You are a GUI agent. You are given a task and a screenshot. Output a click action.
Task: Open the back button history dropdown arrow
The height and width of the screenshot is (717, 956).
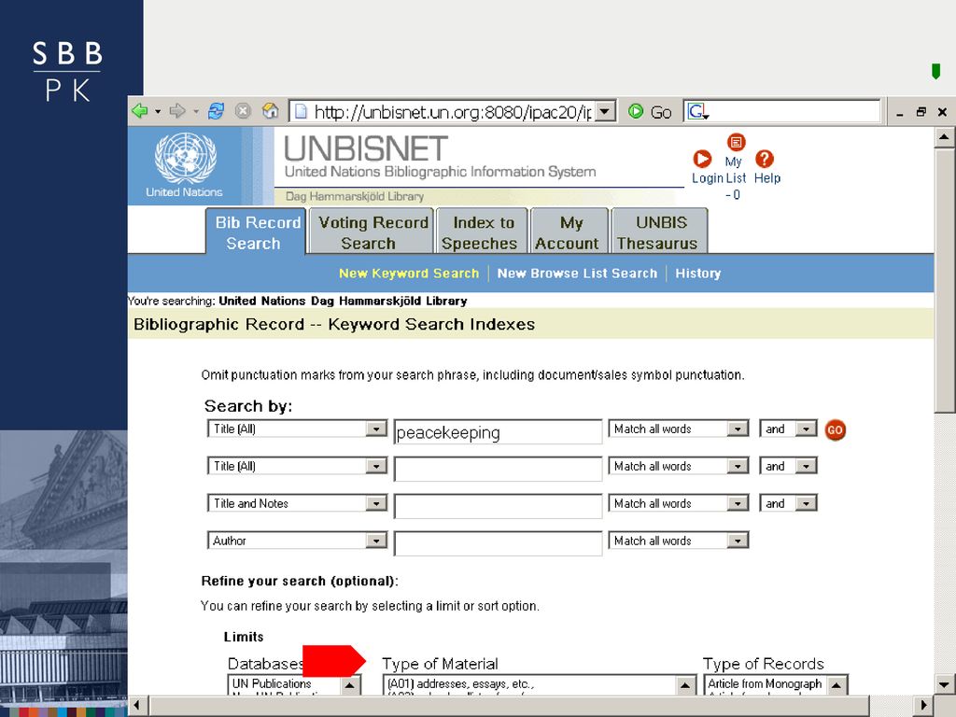pyautogui.click(x=158, y=112)
